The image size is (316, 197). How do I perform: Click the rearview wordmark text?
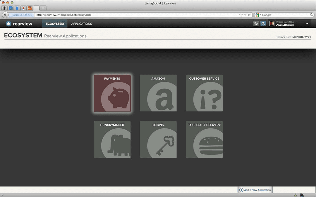(23, 24)
